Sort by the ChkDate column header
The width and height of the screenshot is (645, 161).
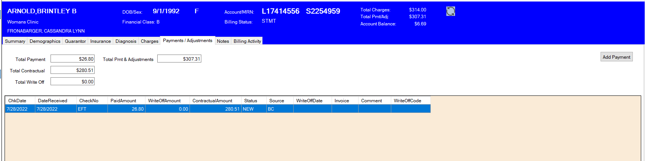(x=17, y=101)
